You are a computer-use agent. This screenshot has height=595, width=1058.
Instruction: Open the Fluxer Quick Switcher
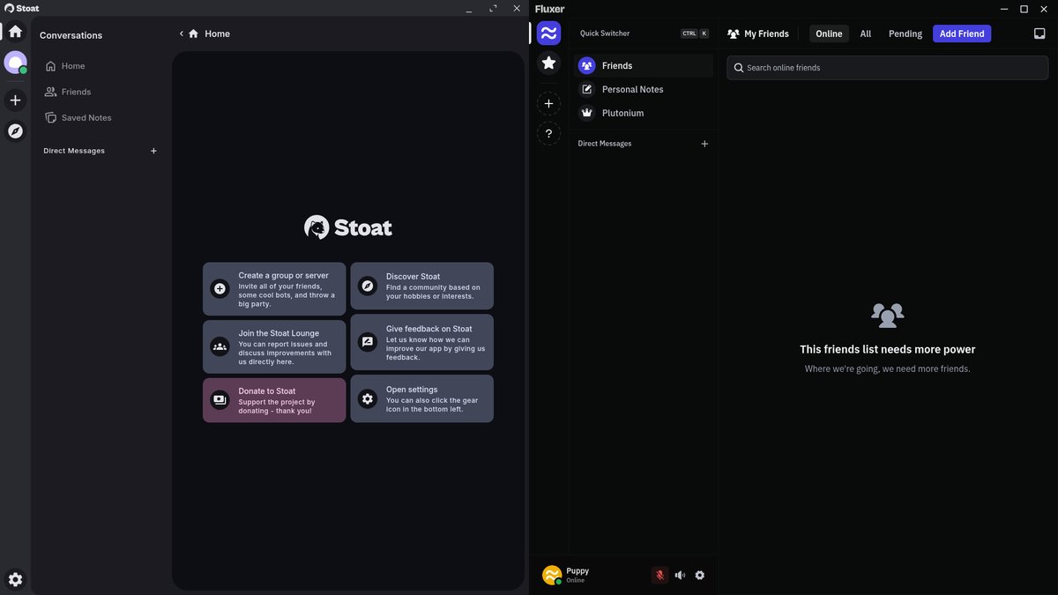point(644,33)
